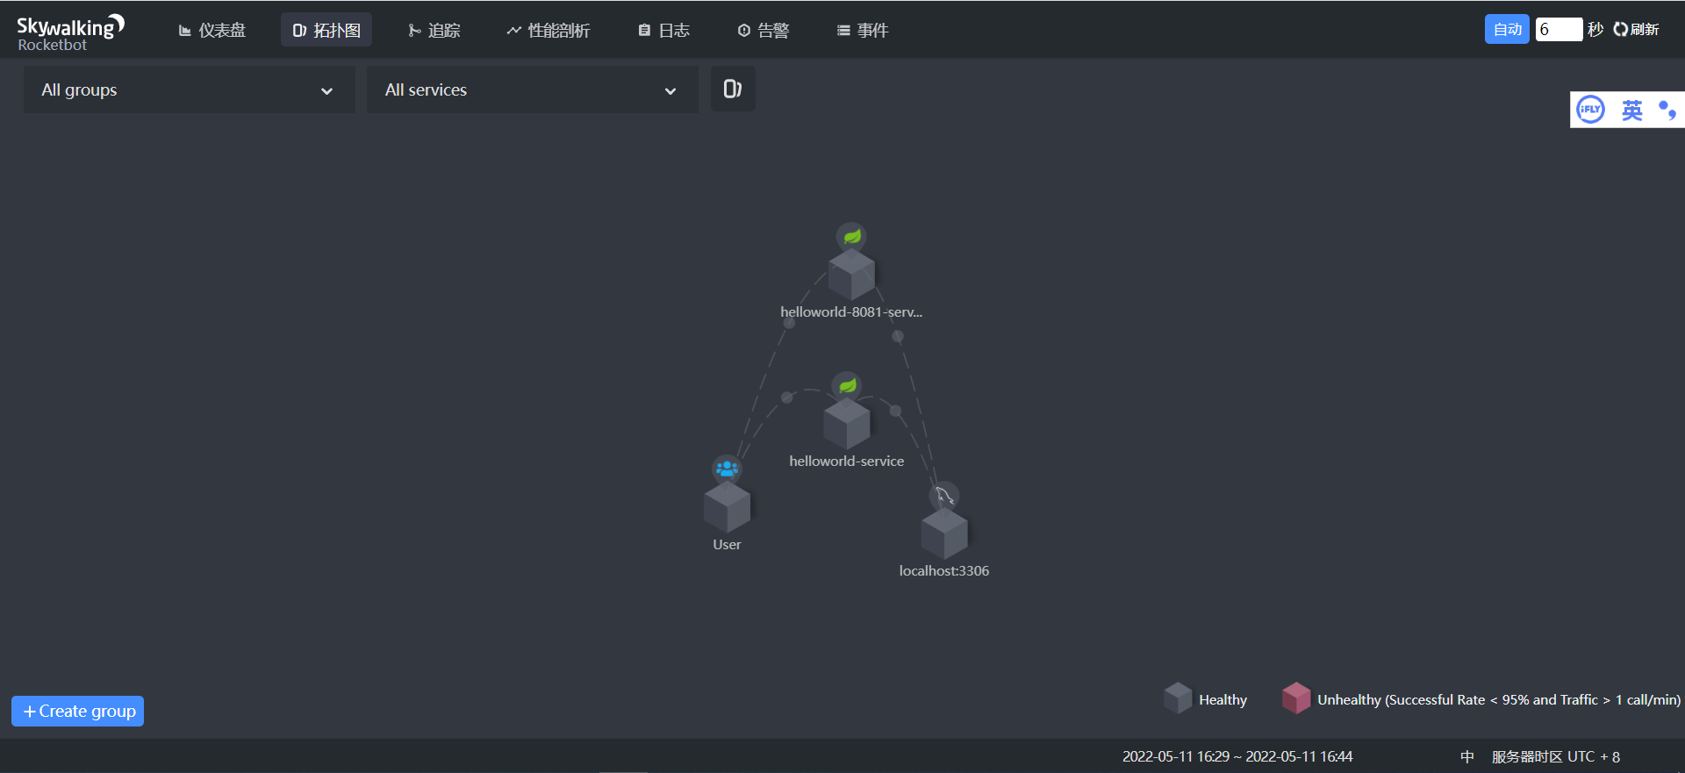Click the call-line dot between helloworld-8081 and localhost:3306
1685x773 pixels.
point(897,336)
